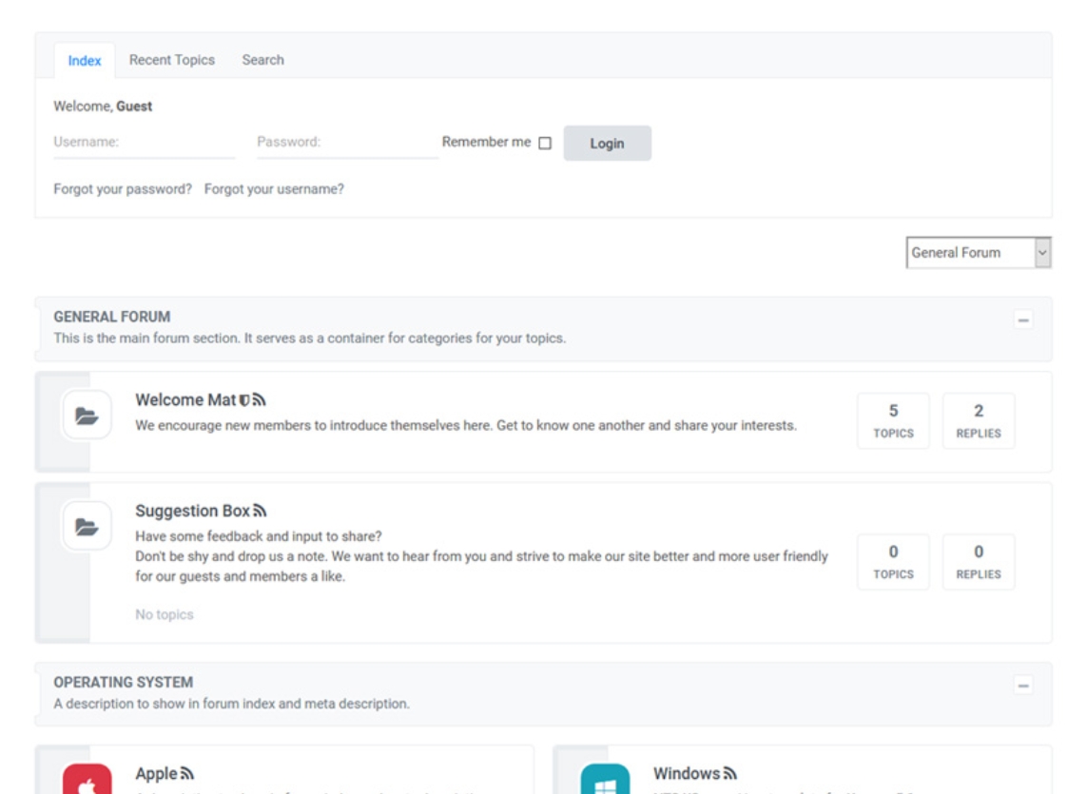Open RSS feed for Suggestion Box
Image resolution: width=1087 pixels, height=794 pixels.
260,511
